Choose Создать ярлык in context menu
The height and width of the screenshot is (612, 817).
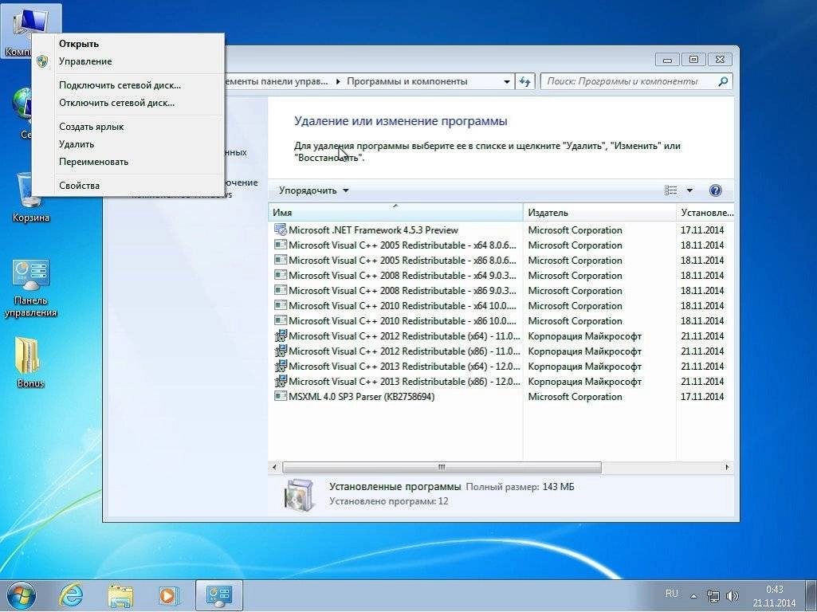click(x=128, y=127)
